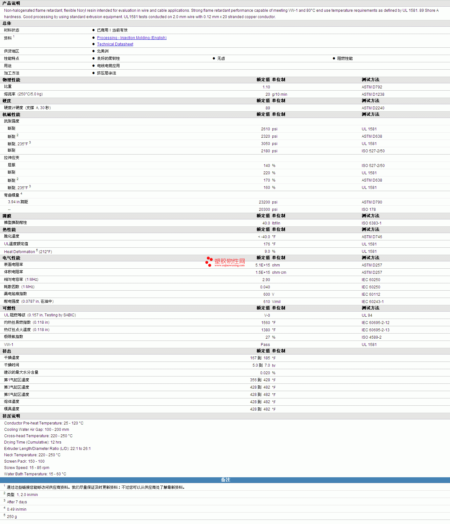
Task: Click ISO 527-2/50 beside 2180 psi
Action: tap(373, 151)
